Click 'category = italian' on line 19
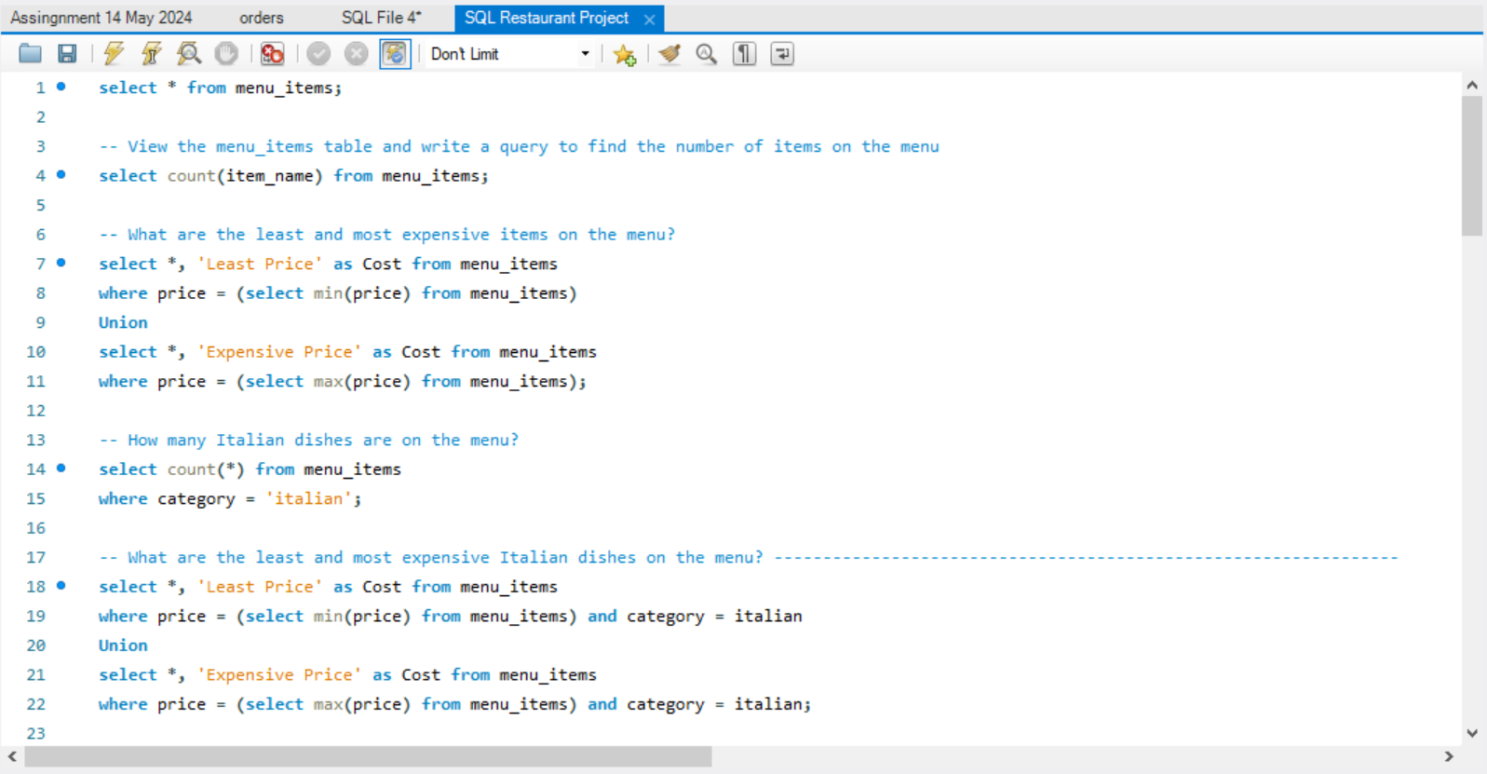The width and height of the screenshot is (1487, 774). [714, 616]
